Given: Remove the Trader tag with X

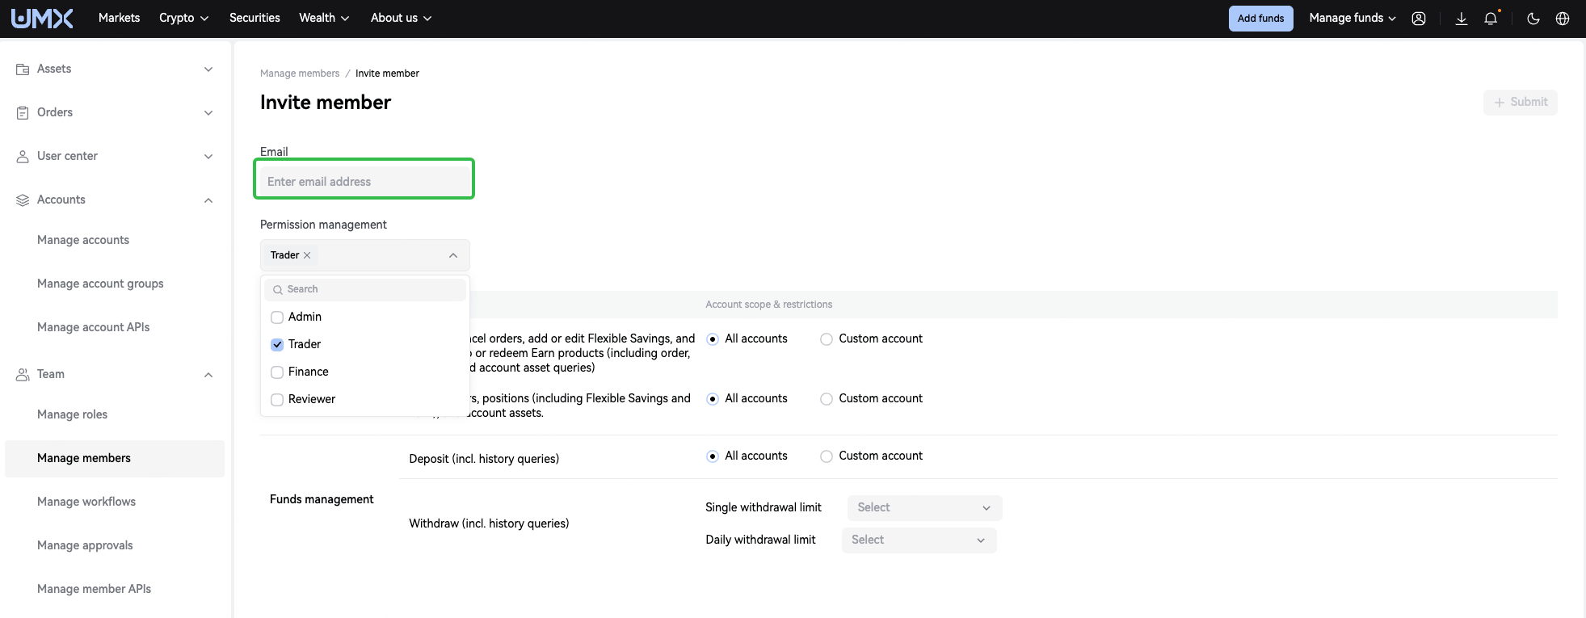Looking at the screenshot, I should 307,255.
